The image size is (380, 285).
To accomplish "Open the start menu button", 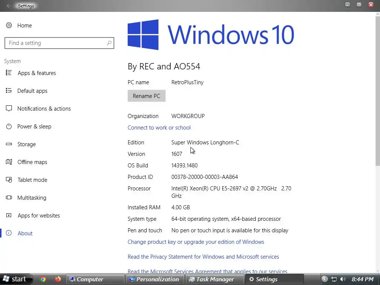I will tap(16, 279).
